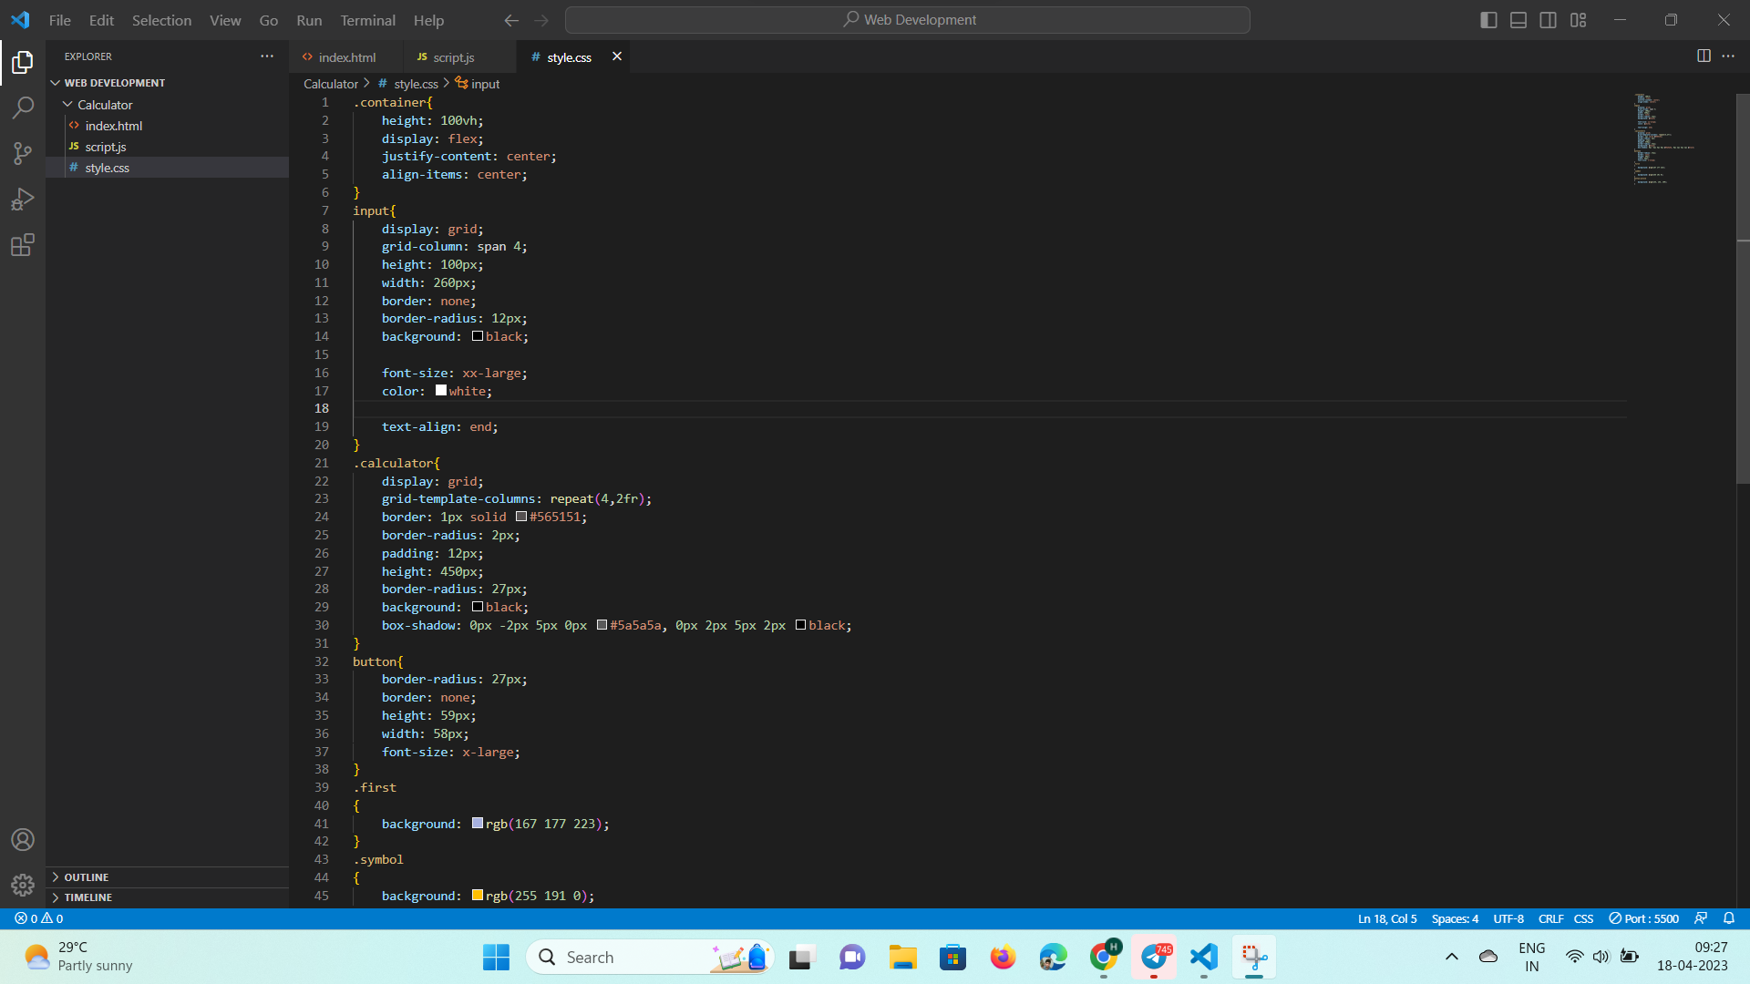Change CRLF end of line sequence
This screenshot has width=1750, height=984.
[x=1550, y=918]
